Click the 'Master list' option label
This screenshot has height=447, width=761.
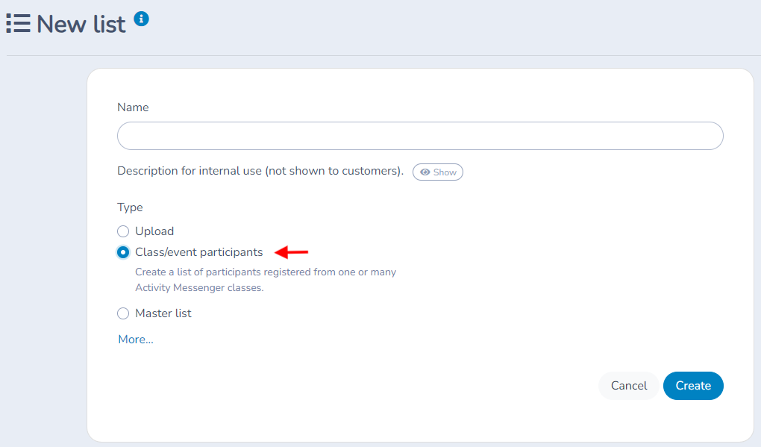pyautogui.click(x=163, y=313)
